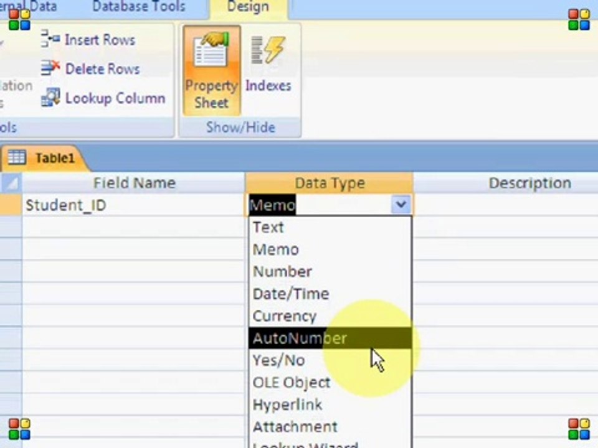
Task: Choose Yes/No data type
Action: pyautogui.click(x=330, y=360)
